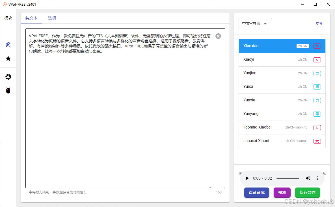Select the Xiaoyi voice
This screenshot has height=207, width=335.
(282, 60)
